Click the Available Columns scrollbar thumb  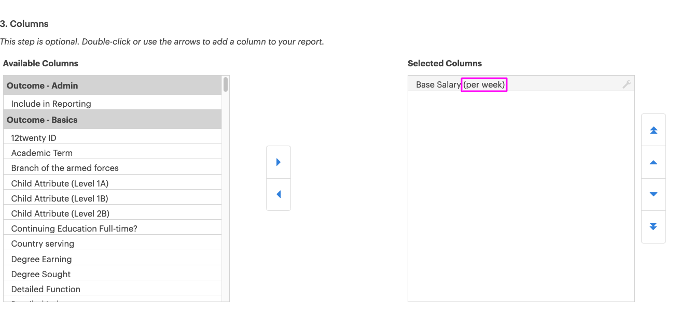[226, 84]
